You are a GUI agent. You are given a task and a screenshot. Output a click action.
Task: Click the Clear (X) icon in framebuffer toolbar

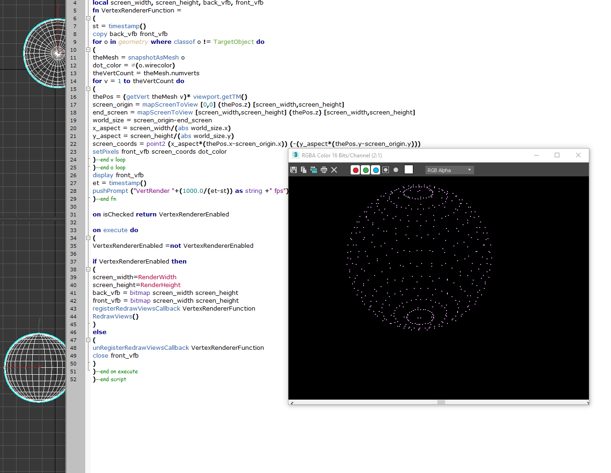(x=334, y=170)
